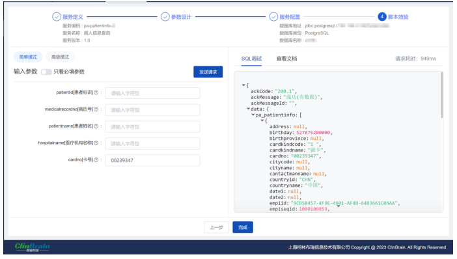Focus the medicalrecordno input field
Screen dimensions: 457x259
click(152, 110)
